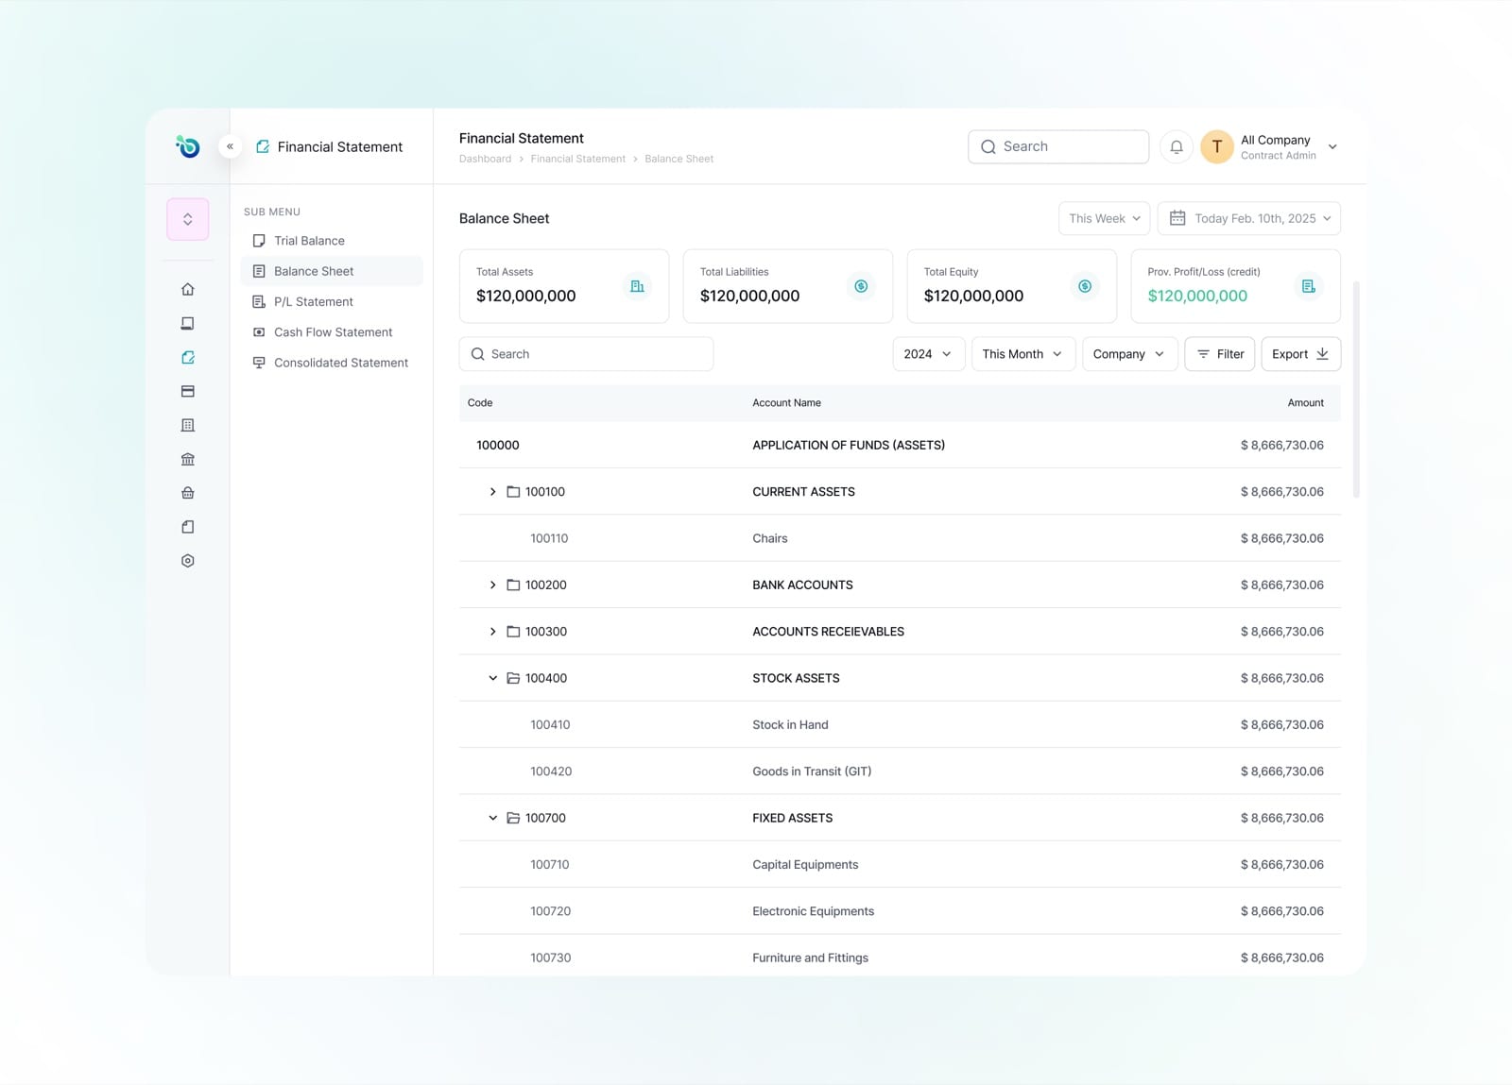Open Cash Flow Statement in the sub menu

click(332, 332)
